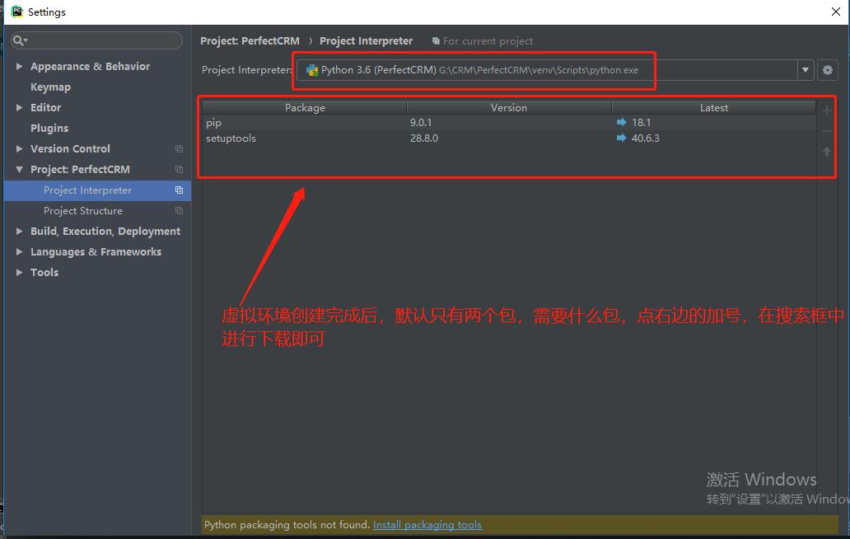Click copy icon beside Project Interpreter
Image resolution: width=850 pixels, height=539 pixels.
point(179,190)
